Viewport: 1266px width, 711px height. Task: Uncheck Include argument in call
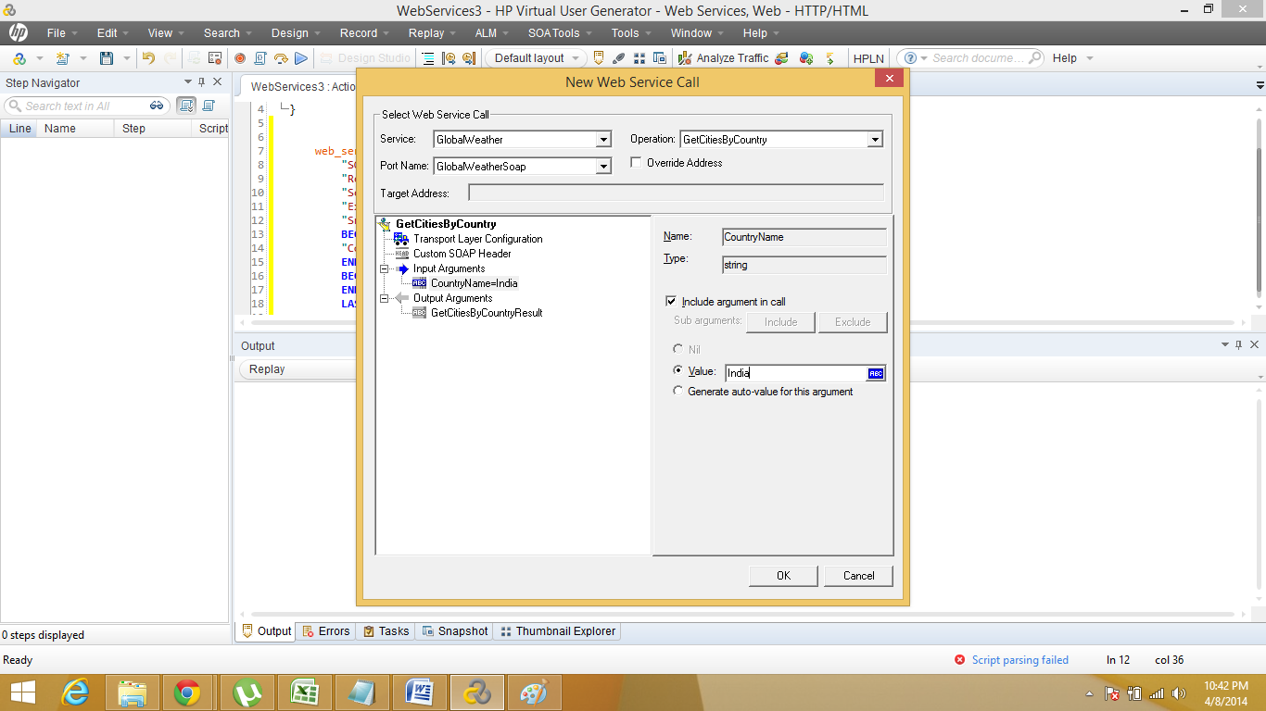tap(672, 302)
